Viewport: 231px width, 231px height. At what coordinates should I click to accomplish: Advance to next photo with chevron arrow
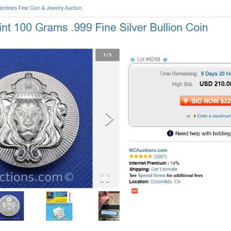(x=109, y=120)
